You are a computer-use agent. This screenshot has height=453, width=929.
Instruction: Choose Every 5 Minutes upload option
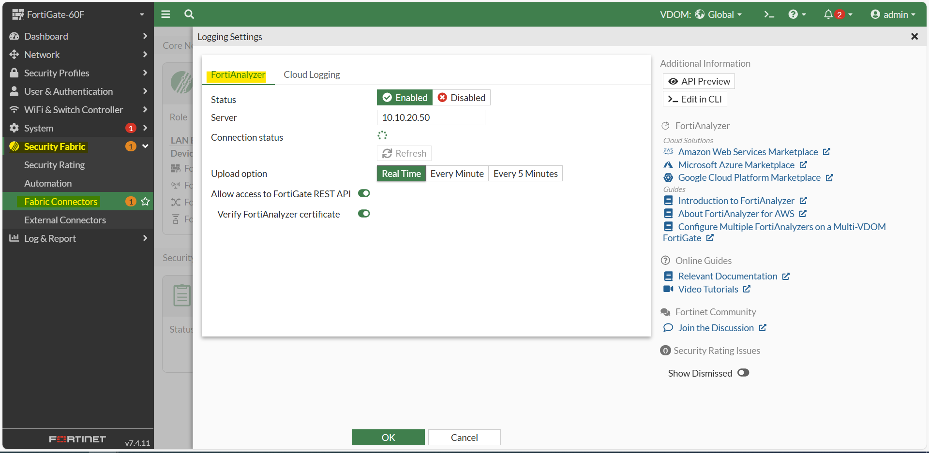pos(525,174)
